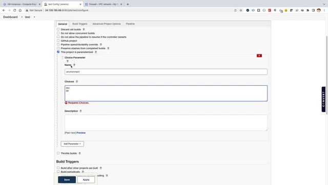Reload the Jenkins configure page

click(15, 10)
